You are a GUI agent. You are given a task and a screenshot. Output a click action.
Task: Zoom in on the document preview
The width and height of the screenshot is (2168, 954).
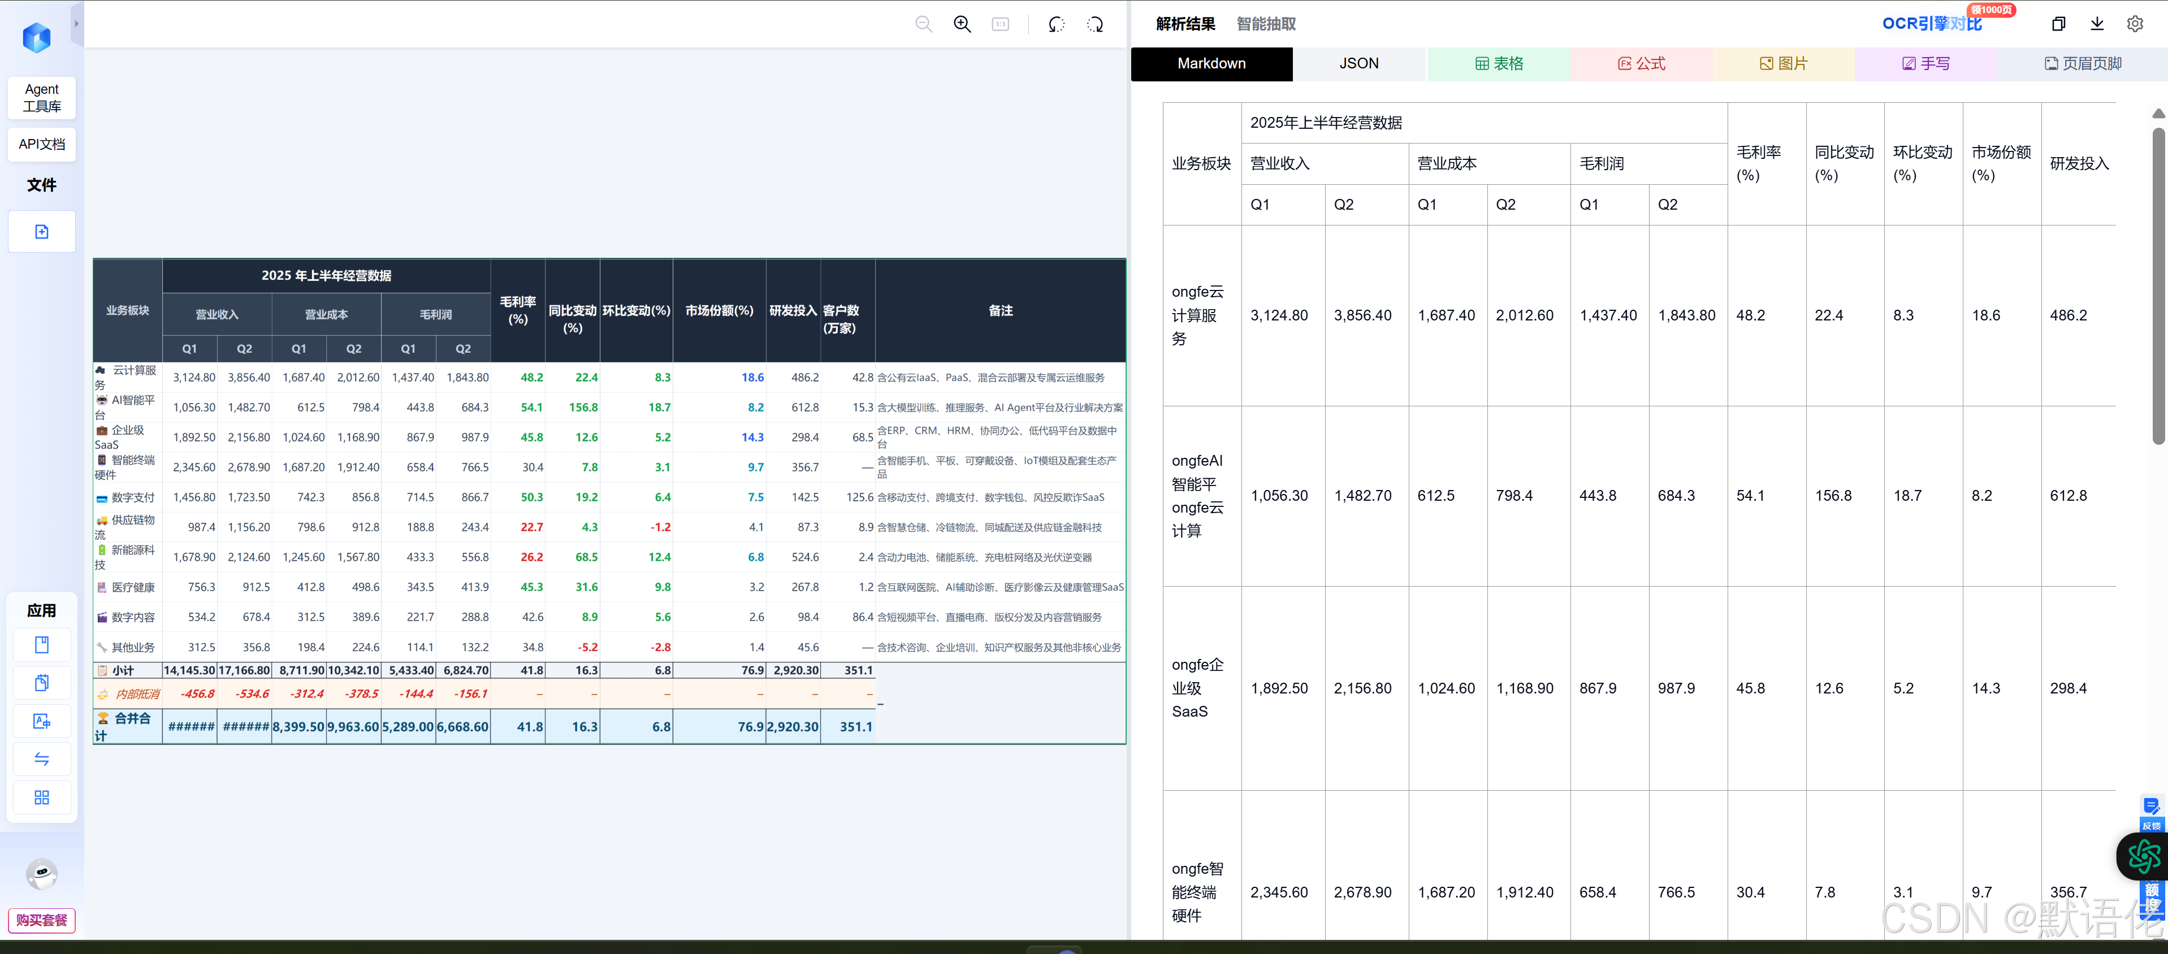tap(962, 24)
